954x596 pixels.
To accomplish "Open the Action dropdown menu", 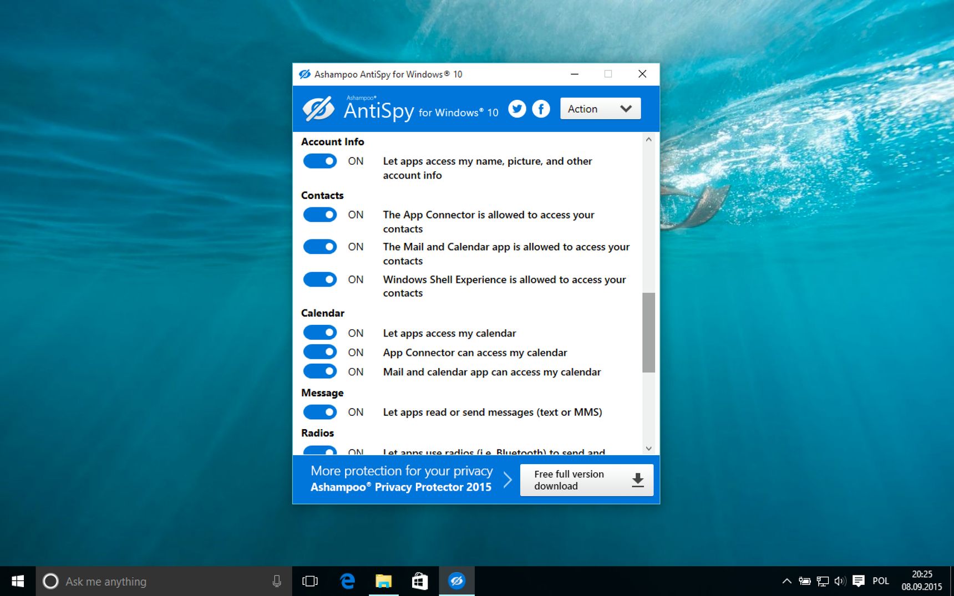I will pos(600,109).
